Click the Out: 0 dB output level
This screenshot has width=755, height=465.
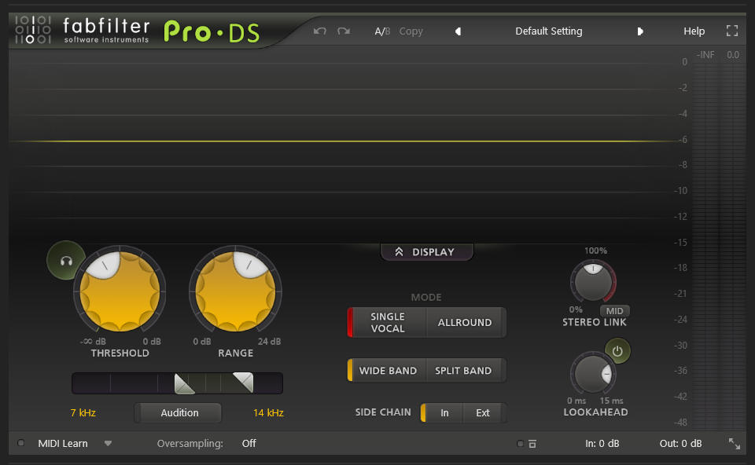point(680,443)
